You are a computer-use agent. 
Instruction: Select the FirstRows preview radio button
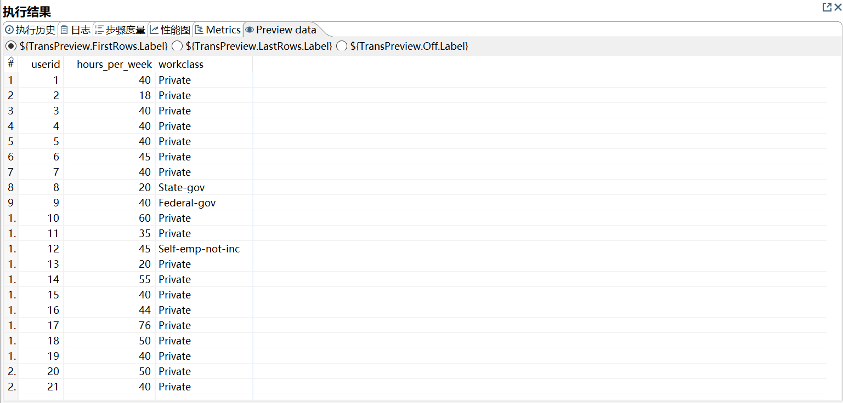[x=11, y=47]
